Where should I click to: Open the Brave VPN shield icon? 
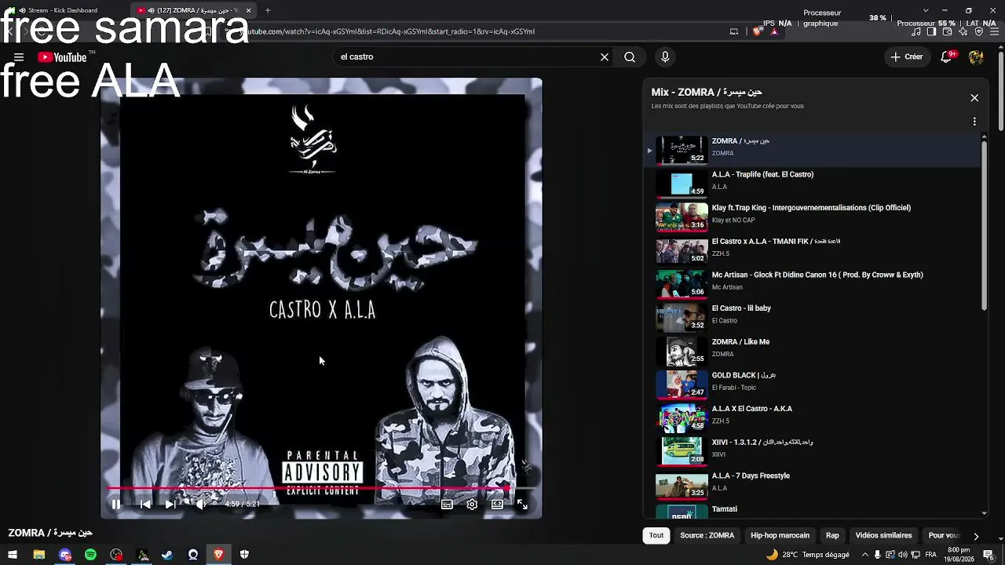978,32
